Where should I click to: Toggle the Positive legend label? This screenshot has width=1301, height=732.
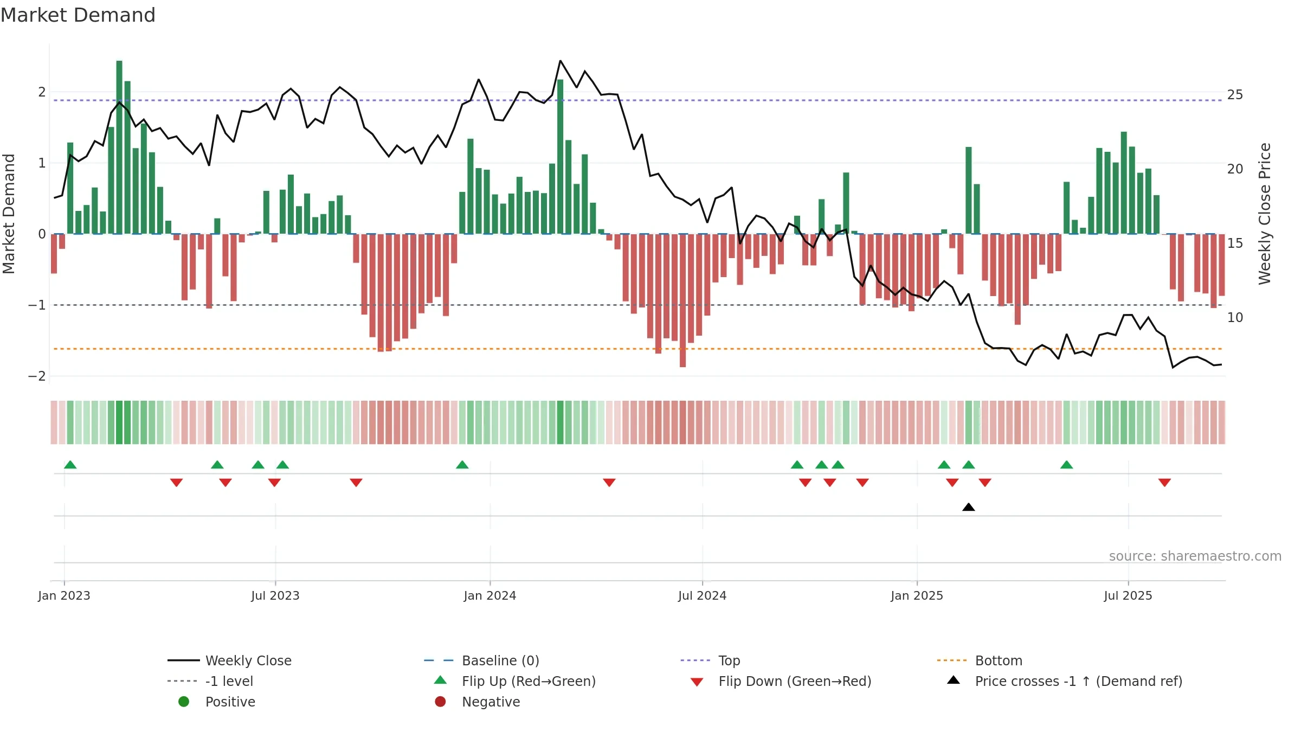[230, 702]
